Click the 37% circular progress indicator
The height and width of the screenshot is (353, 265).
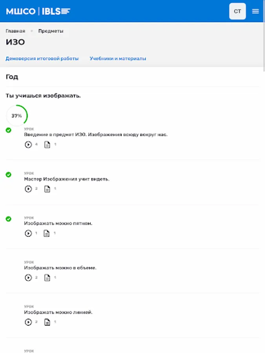[x=17, y=115]
